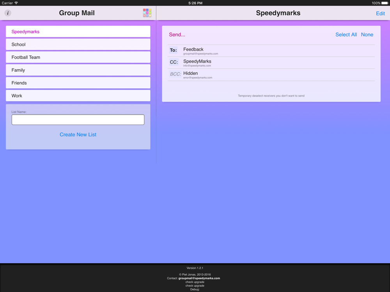
Task: Tap the colorful grid icon in header
Action: pos(147,13)
